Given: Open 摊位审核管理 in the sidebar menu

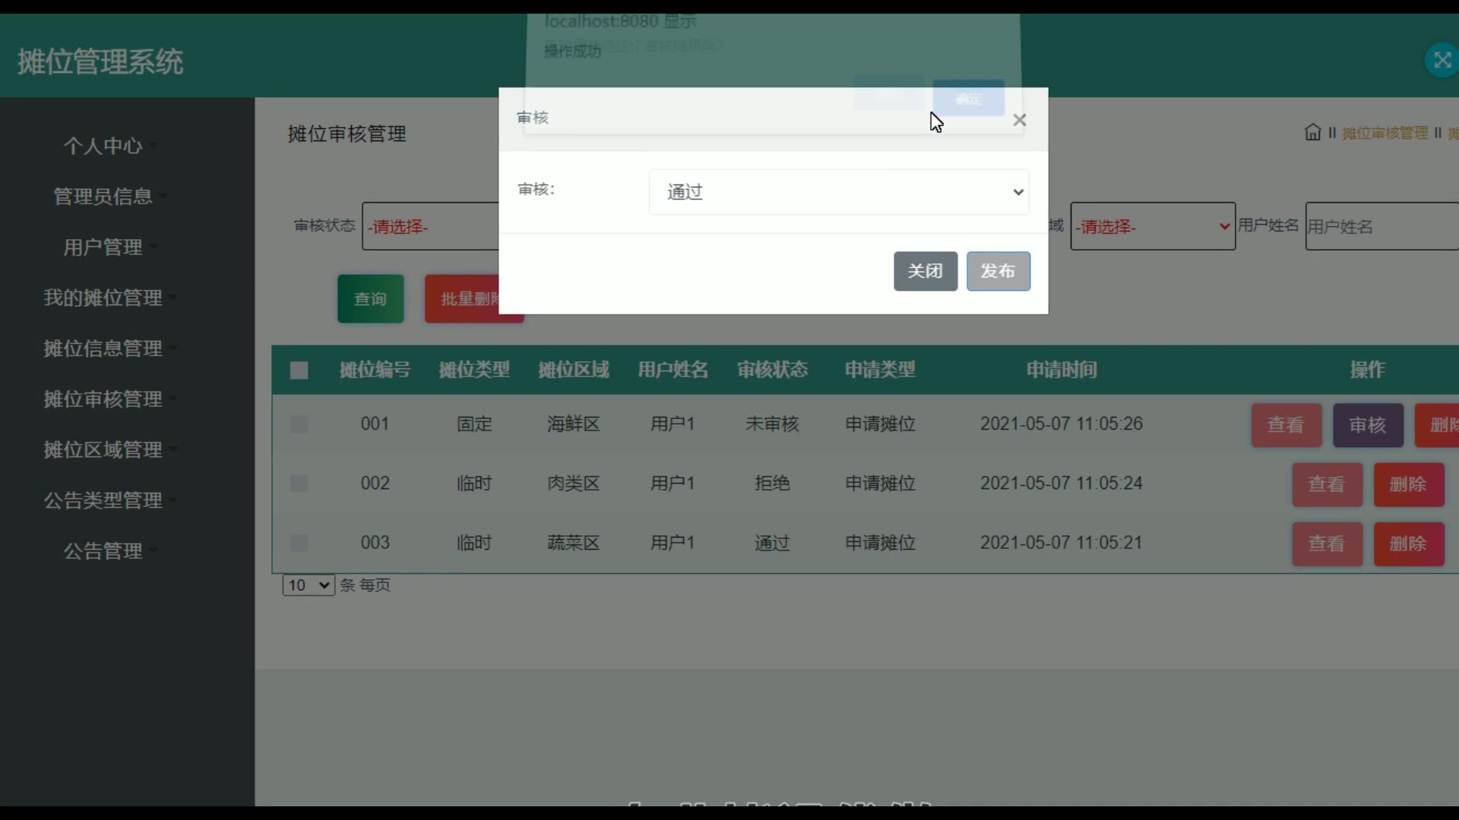Looking at the screenshot, I should [x=103, y=399].
